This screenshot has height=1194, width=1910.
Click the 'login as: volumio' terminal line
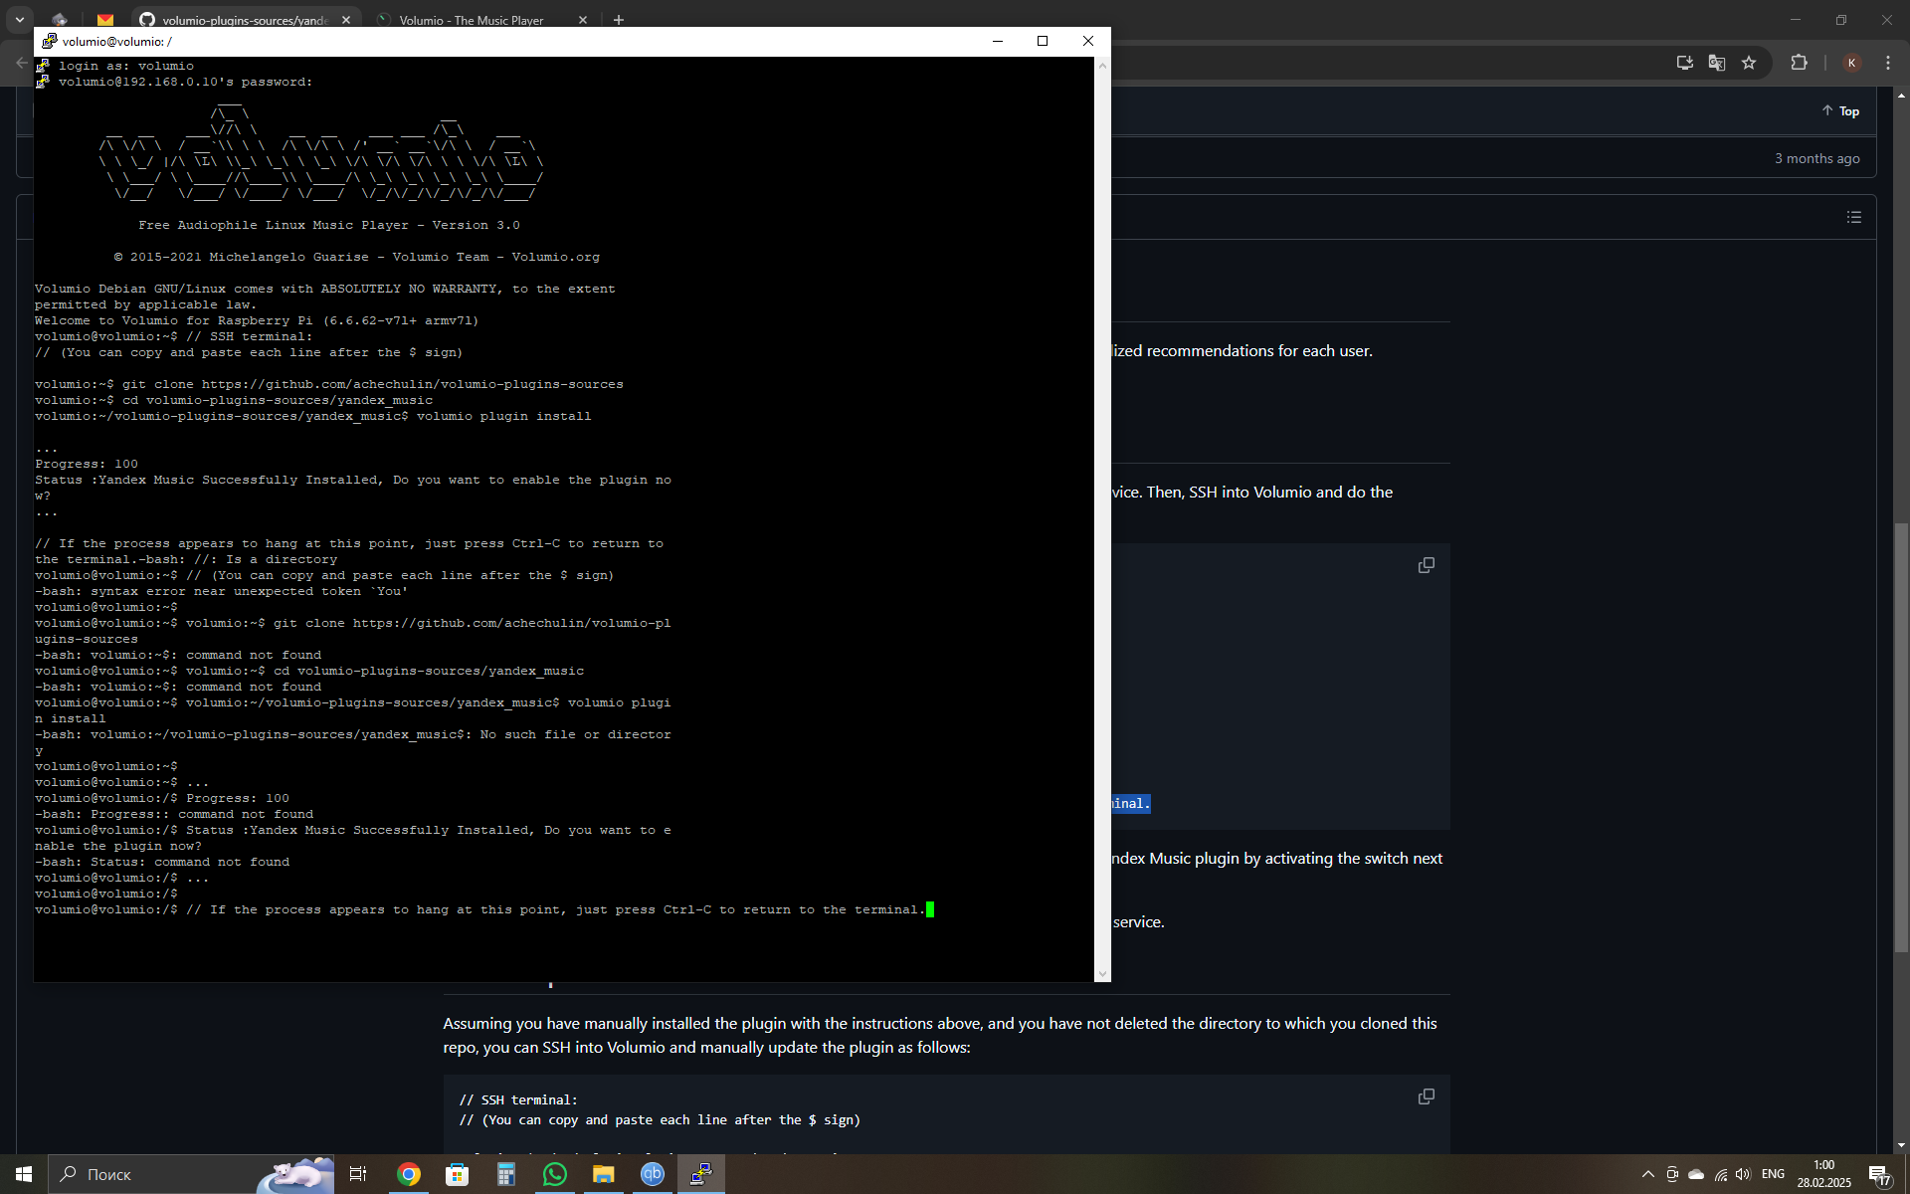click(x=126, y=66)
